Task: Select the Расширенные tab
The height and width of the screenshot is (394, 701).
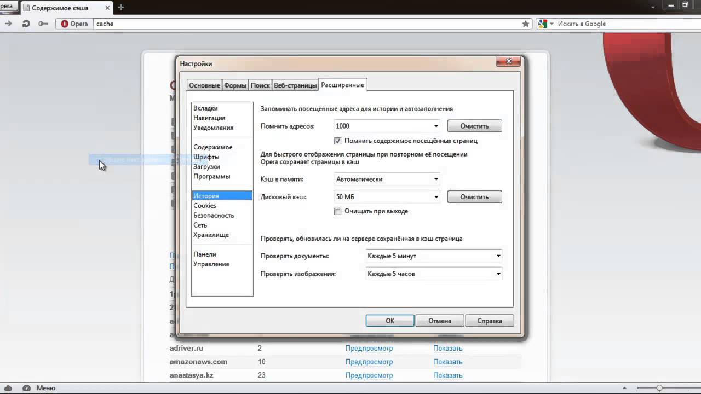Action: [x=342, y=85]
